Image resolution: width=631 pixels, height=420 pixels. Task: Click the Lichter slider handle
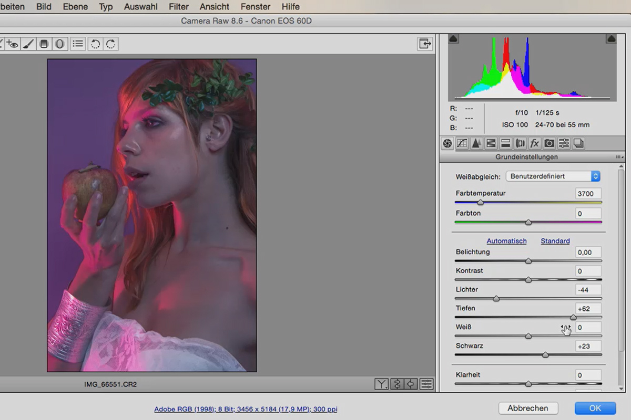tap(496, 299)
